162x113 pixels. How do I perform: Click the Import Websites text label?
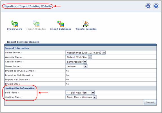pos(36,29)
